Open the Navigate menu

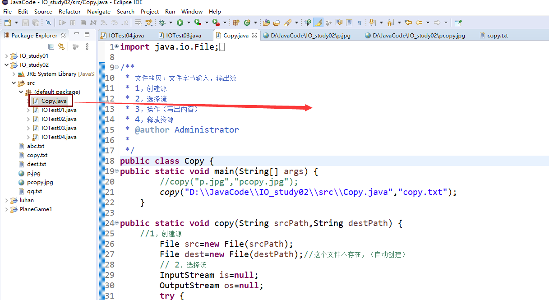99,11
